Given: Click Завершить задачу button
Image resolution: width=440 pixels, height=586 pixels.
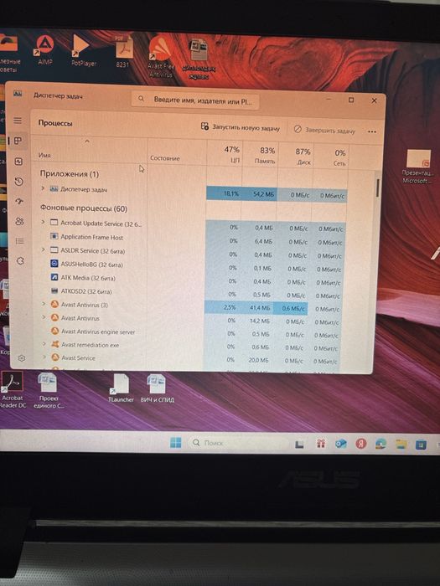Looking at the screenshot, I should (x=324, y=130).
